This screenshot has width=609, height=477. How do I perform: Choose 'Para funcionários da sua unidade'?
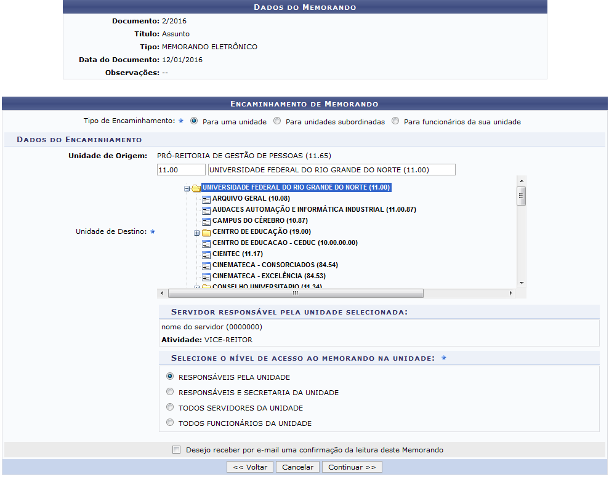[395, 121]
